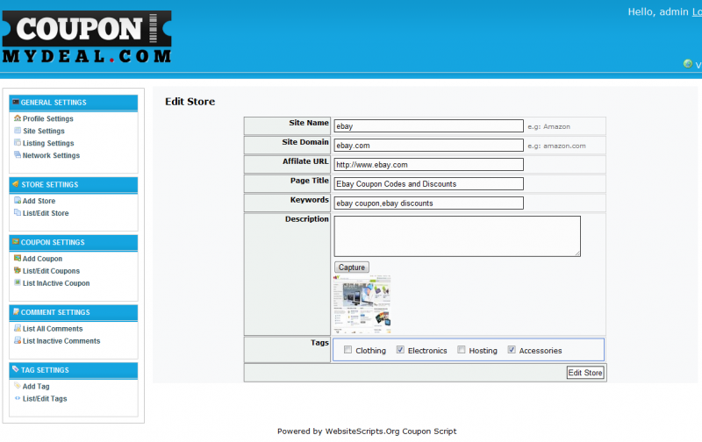702x442 pixels.
Task: Click the Site Name input field
Action: (x=428, y=125)
